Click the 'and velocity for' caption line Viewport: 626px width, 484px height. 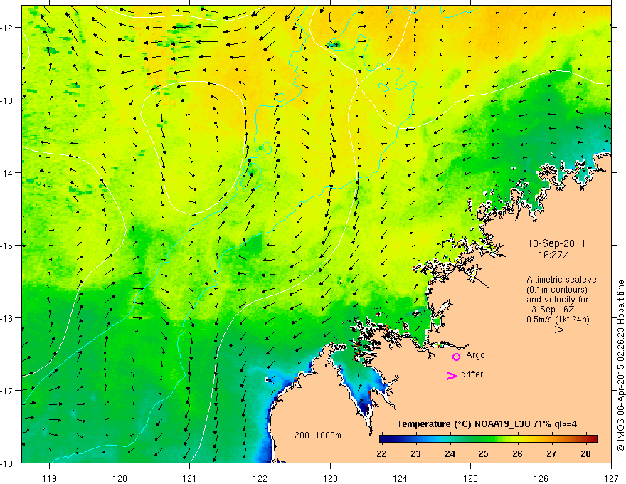pyautogui.click(x=557, y=300)
